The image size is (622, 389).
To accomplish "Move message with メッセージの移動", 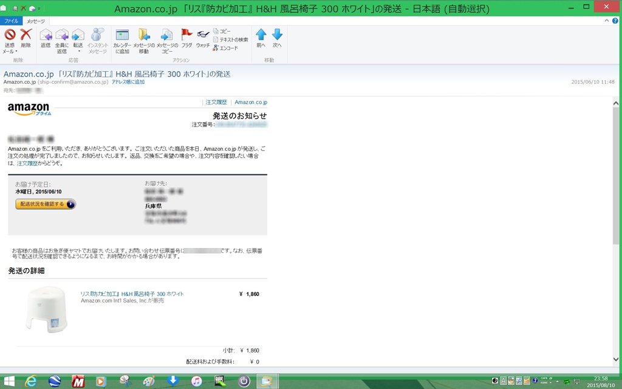I will (x=144, y=41).
